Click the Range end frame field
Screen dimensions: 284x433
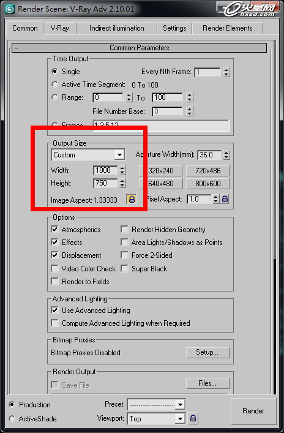tap(168, 97)
